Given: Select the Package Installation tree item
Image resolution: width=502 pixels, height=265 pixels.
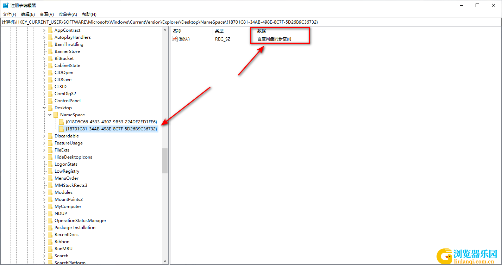Looking at the screenshot, I should pos(75,228).
